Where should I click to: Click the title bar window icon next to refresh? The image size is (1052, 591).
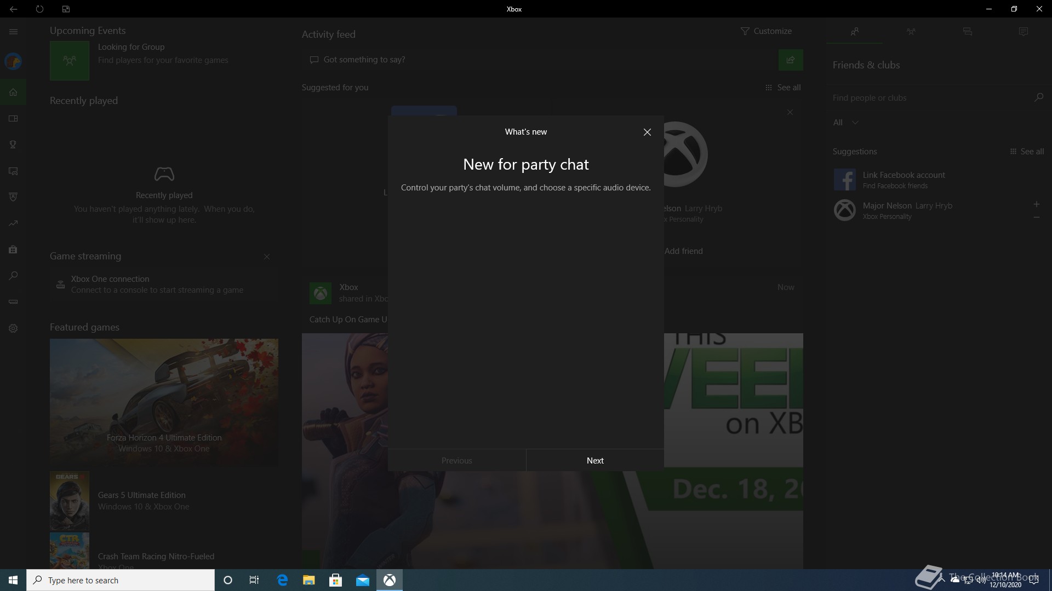point(66,9)
